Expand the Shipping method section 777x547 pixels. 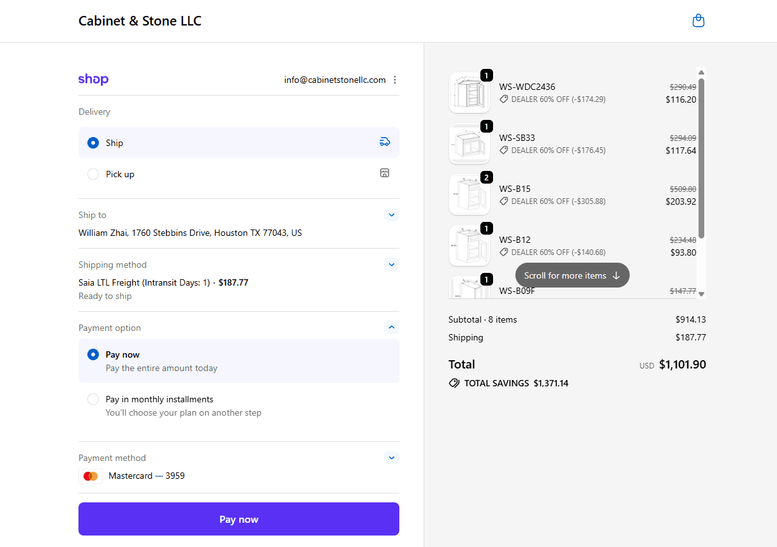pyautogui.click(x=392, y=264)
